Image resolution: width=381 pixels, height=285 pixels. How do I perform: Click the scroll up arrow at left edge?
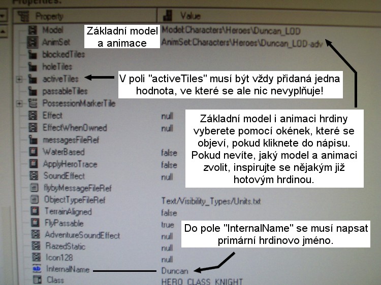point(4,31)
